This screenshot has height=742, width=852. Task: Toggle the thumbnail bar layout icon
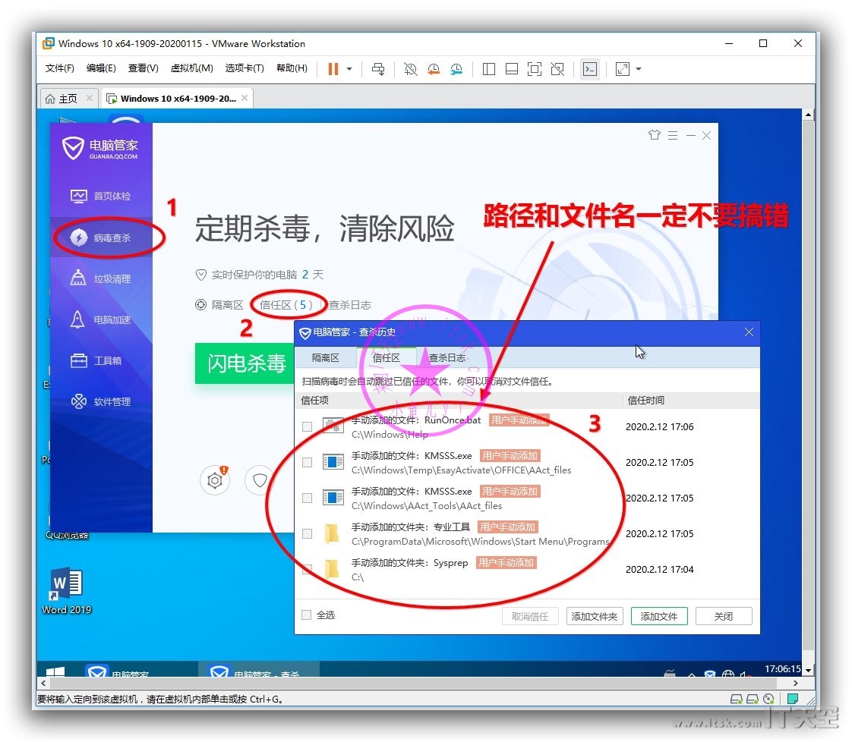pos(512,69)
